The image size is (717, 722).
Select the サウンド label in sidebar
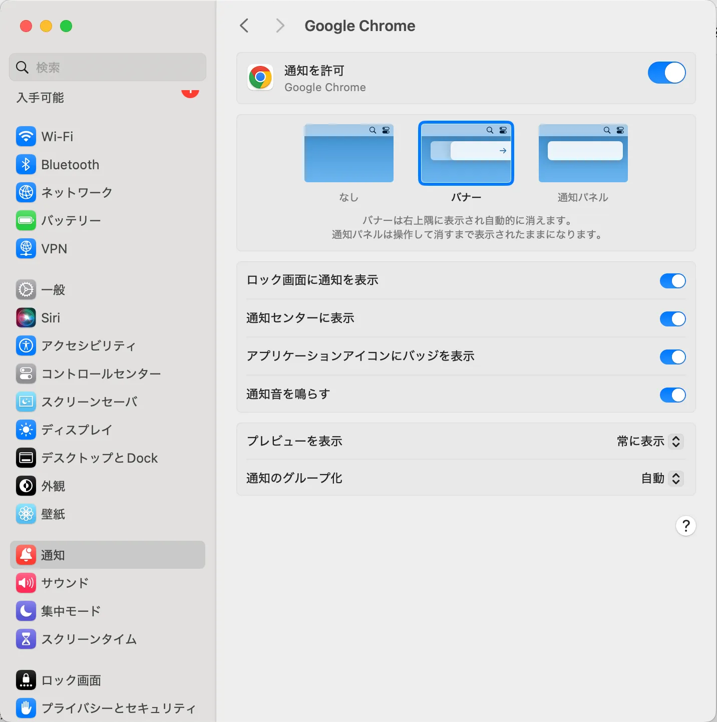pyautogui.click(x=65, y=583)
